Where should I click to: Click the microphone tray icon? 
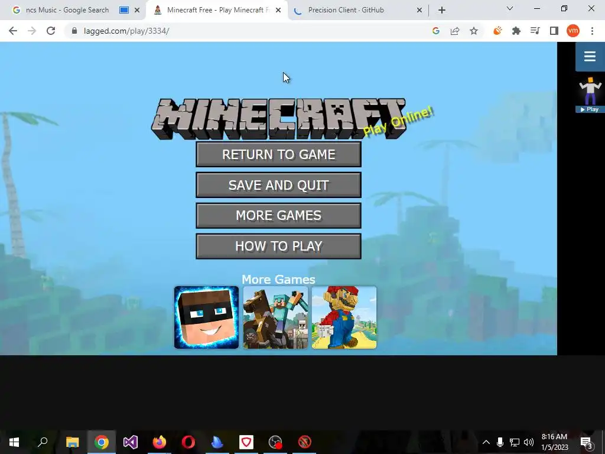pos(500,442)
